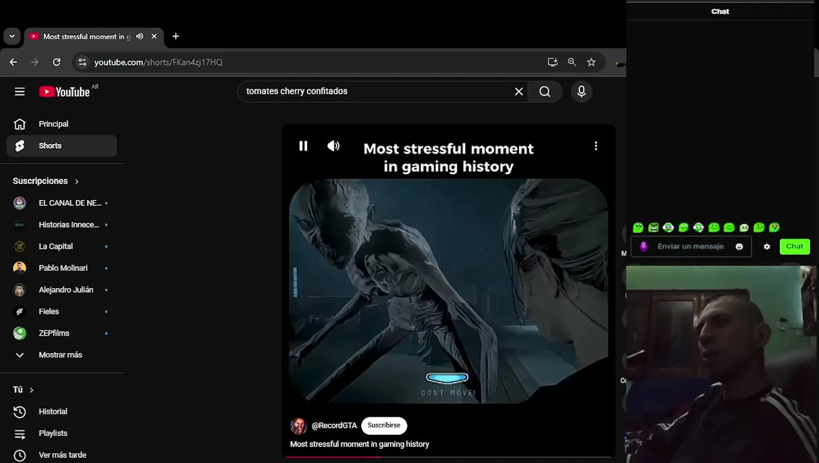
Task: Start voice search with microphone
Action: (581, 91)
